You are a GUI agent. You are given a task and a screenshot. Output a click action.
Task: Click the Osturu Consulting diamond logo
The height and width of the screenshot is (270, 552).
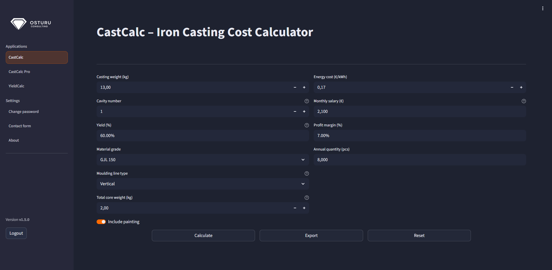coord(19,24)
